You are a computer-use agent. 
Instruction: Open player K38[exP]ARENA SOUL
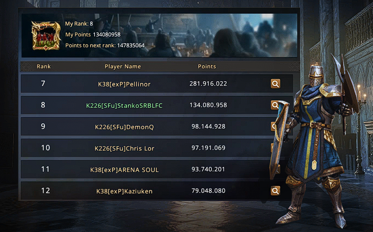[124, 170]
